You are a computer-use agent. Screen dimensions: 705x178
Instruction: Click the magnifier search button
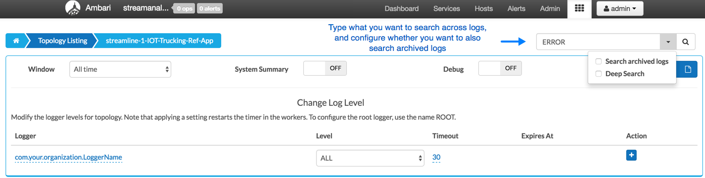(685, 42)
